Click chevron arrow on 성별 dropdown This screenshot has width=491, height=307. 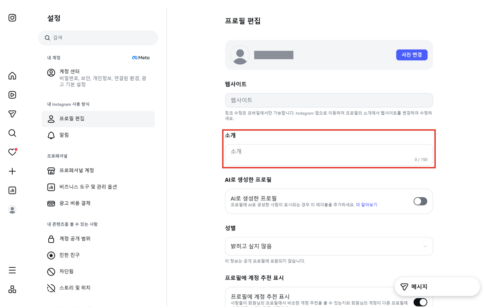coord(425,246)
